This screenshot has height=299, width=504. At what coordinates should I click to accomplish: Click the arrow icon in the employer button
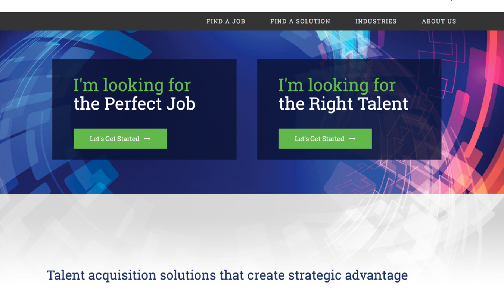(352, 138)
